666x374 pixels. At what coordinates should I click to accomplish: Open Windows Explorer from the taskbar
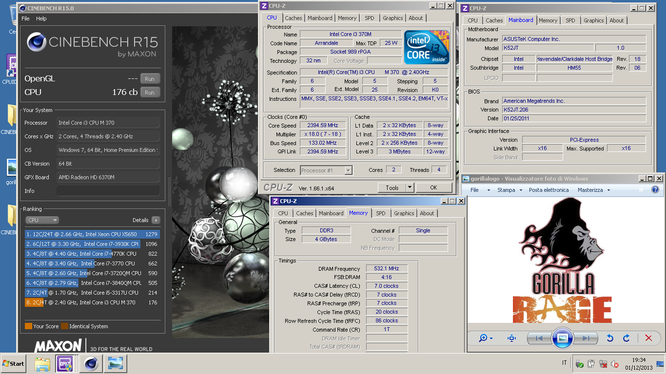[x=42, y=363]
